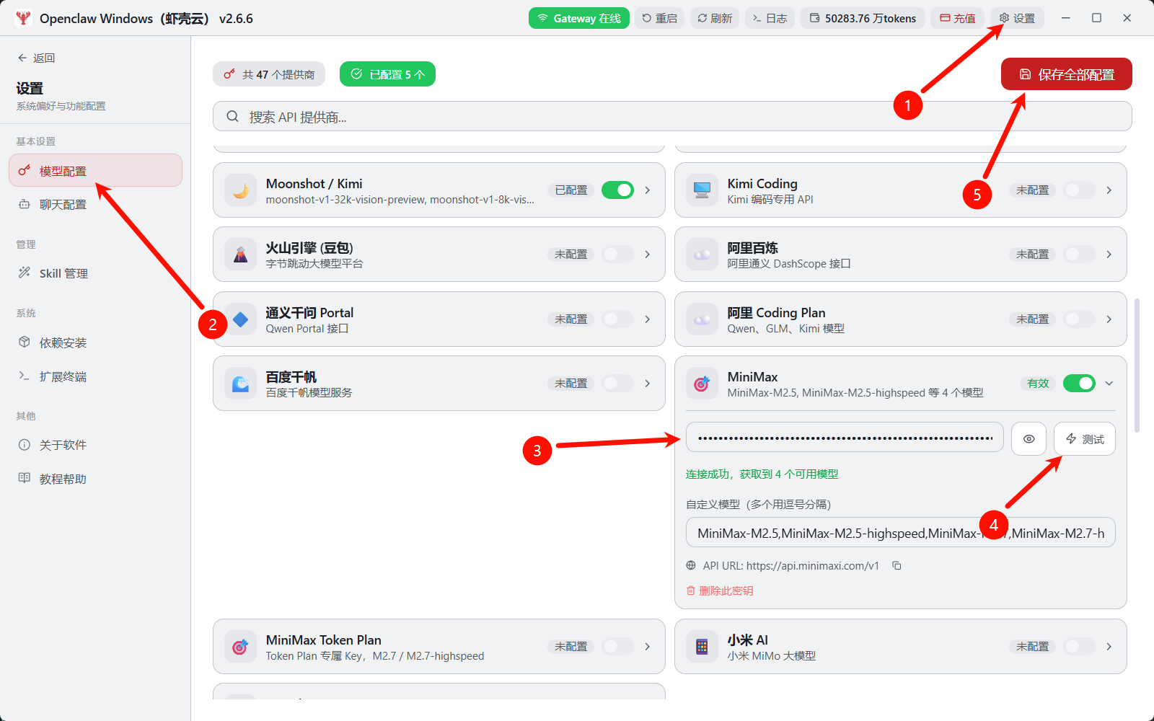The width and height of the screenshot is (1154, 721).
Task: Open 模型配置 in the sidebar
Action: point(95,171)
